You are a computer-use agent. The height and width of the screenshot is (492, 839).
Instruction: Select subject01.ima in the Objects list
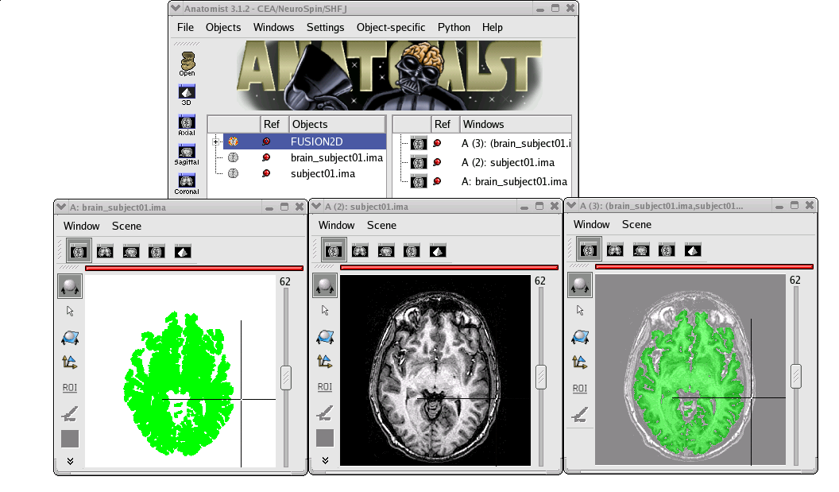(323, 173)
